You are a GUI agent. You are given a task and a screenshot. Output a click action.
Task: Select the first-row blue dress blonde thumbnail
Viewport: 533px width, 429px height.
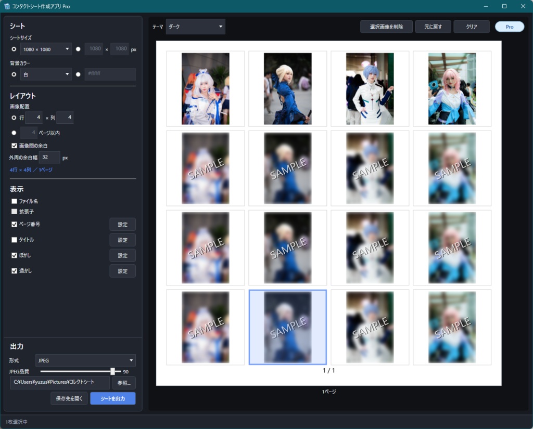click(287, 88)
